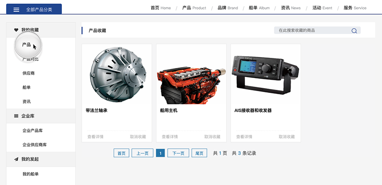Click the paper plane icon beside 我的发起
Image resolution: width=382 pixels, height=185 pixels.
(16, 159)
